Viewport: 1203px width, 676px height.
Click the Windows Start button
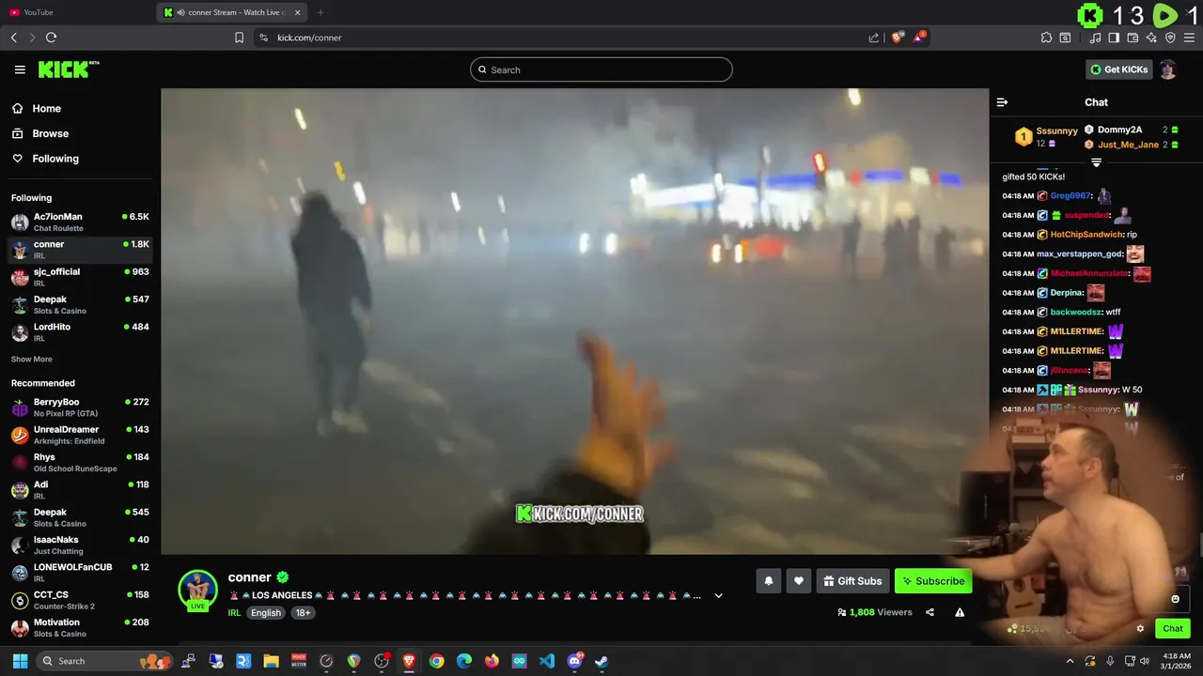click(20, 661)
